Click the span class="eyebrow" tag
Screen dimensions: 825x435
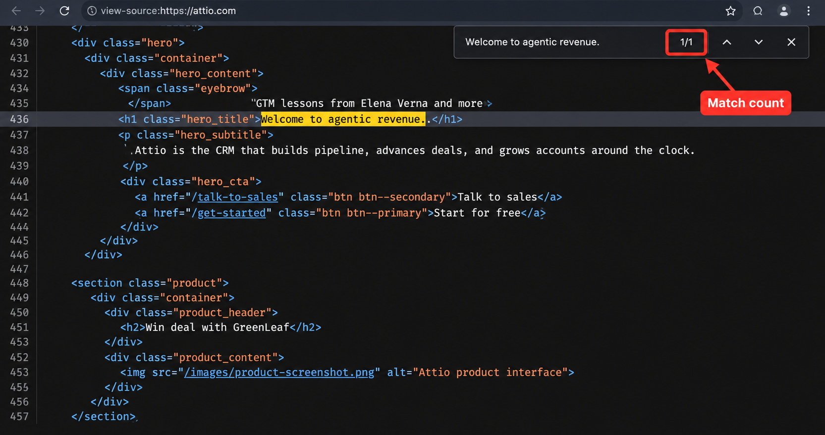(x=188, y=89)
